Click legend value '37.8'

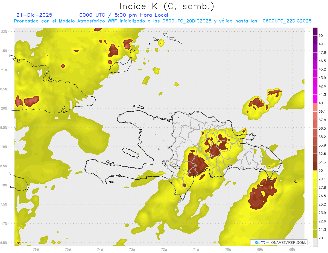pyautogui.click(x=322, y=120)
